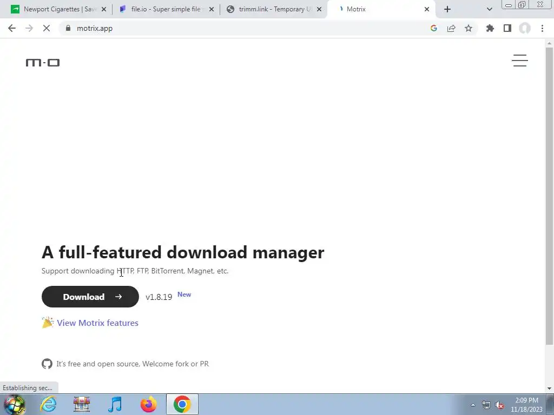This screenshot has height=415, width=554.
Task: Stop page loading with the X button
Action: pyautogui.click(x=47, y=28)
